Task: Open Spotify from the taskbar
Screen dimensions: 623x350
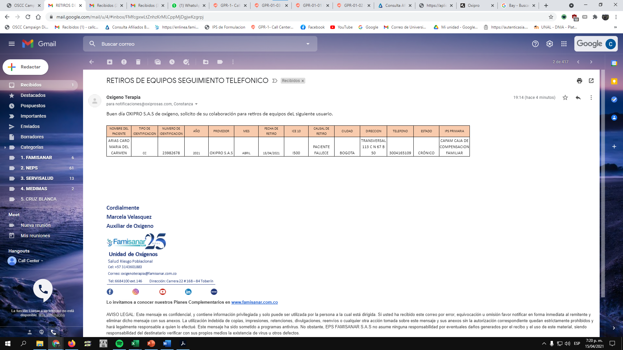Action: click(x=119, y=344)
